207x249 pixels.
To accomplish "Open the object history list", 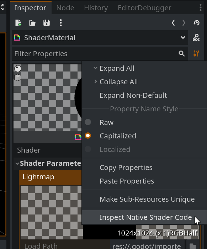I will (x=196, y=23).
